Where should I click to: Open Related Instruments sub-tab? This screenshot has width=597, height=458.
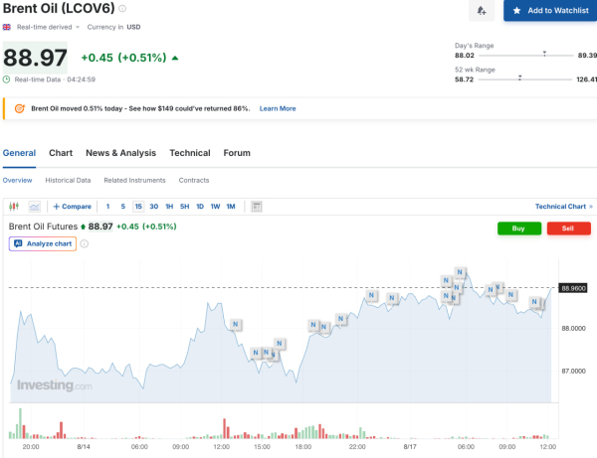tap(134, 180)
